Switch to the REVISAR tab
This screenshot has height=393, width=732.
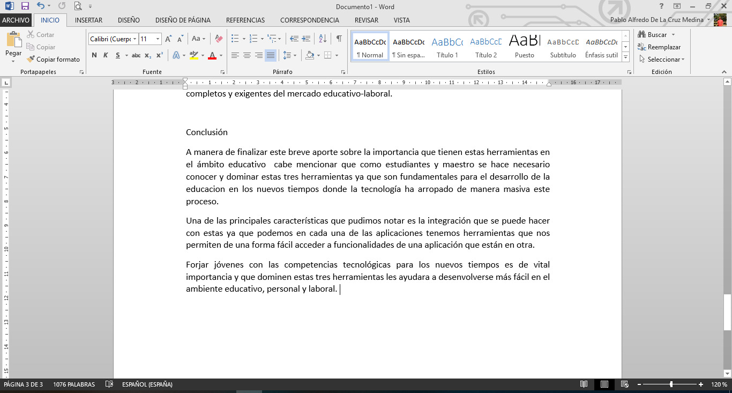(367, 20)
